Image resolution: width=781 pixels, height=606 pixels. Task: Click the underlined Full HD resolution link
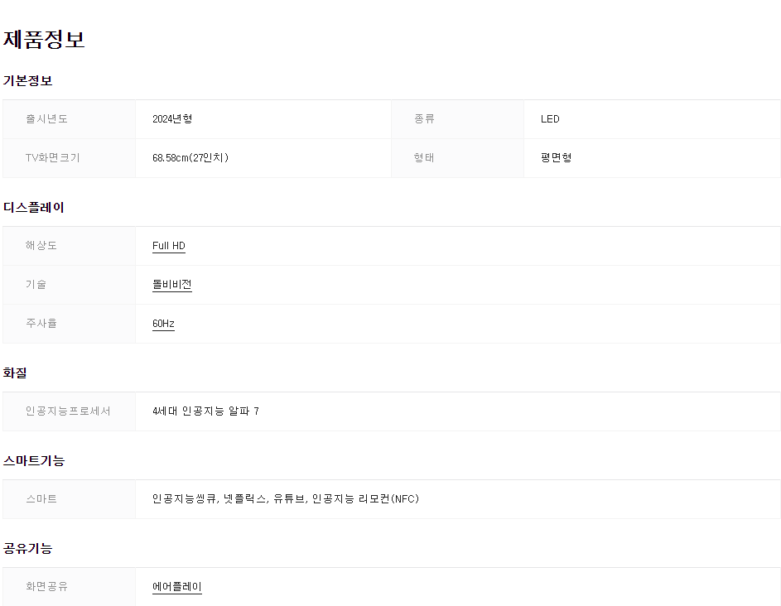[x=169, y=246]
